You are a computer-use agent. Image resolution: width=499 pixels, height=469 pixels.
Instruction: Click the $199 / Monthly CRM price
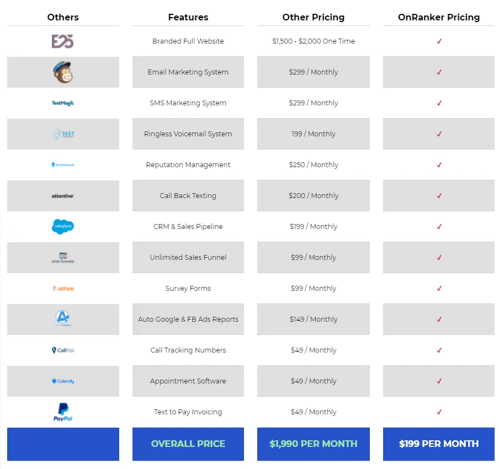(314, 226)
